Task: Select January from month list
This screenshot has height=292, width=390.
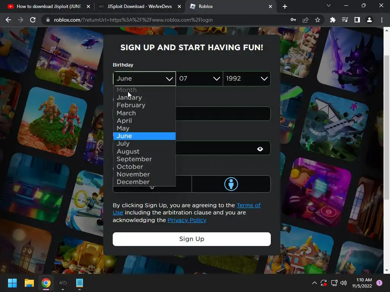Action: pos(144,98)
